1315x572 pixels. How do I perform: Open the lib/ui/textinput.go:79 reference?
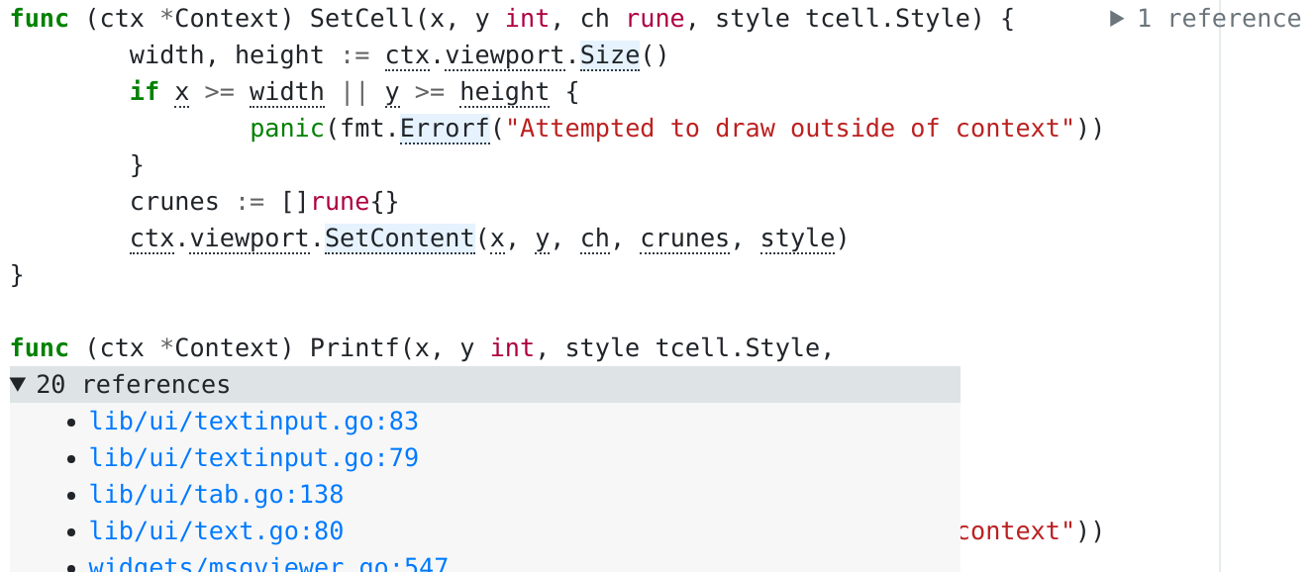click(x=253, y=458)
